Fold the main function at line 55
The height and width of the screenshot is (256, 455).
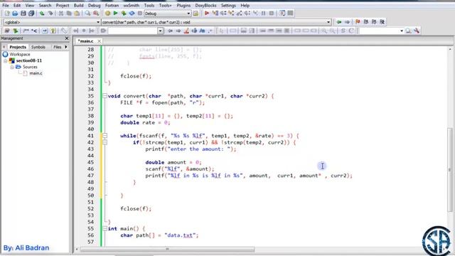tap(105, 228)
